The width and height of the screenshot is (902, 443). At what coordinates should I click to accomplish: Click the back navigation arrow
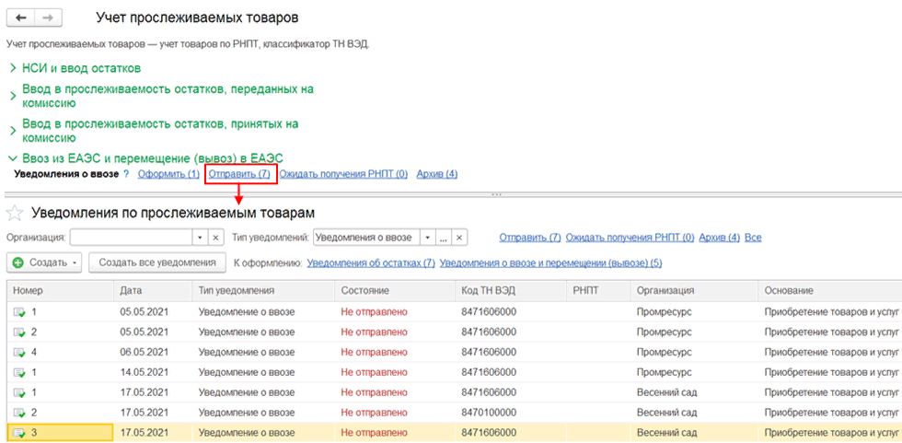click(21, 18)
